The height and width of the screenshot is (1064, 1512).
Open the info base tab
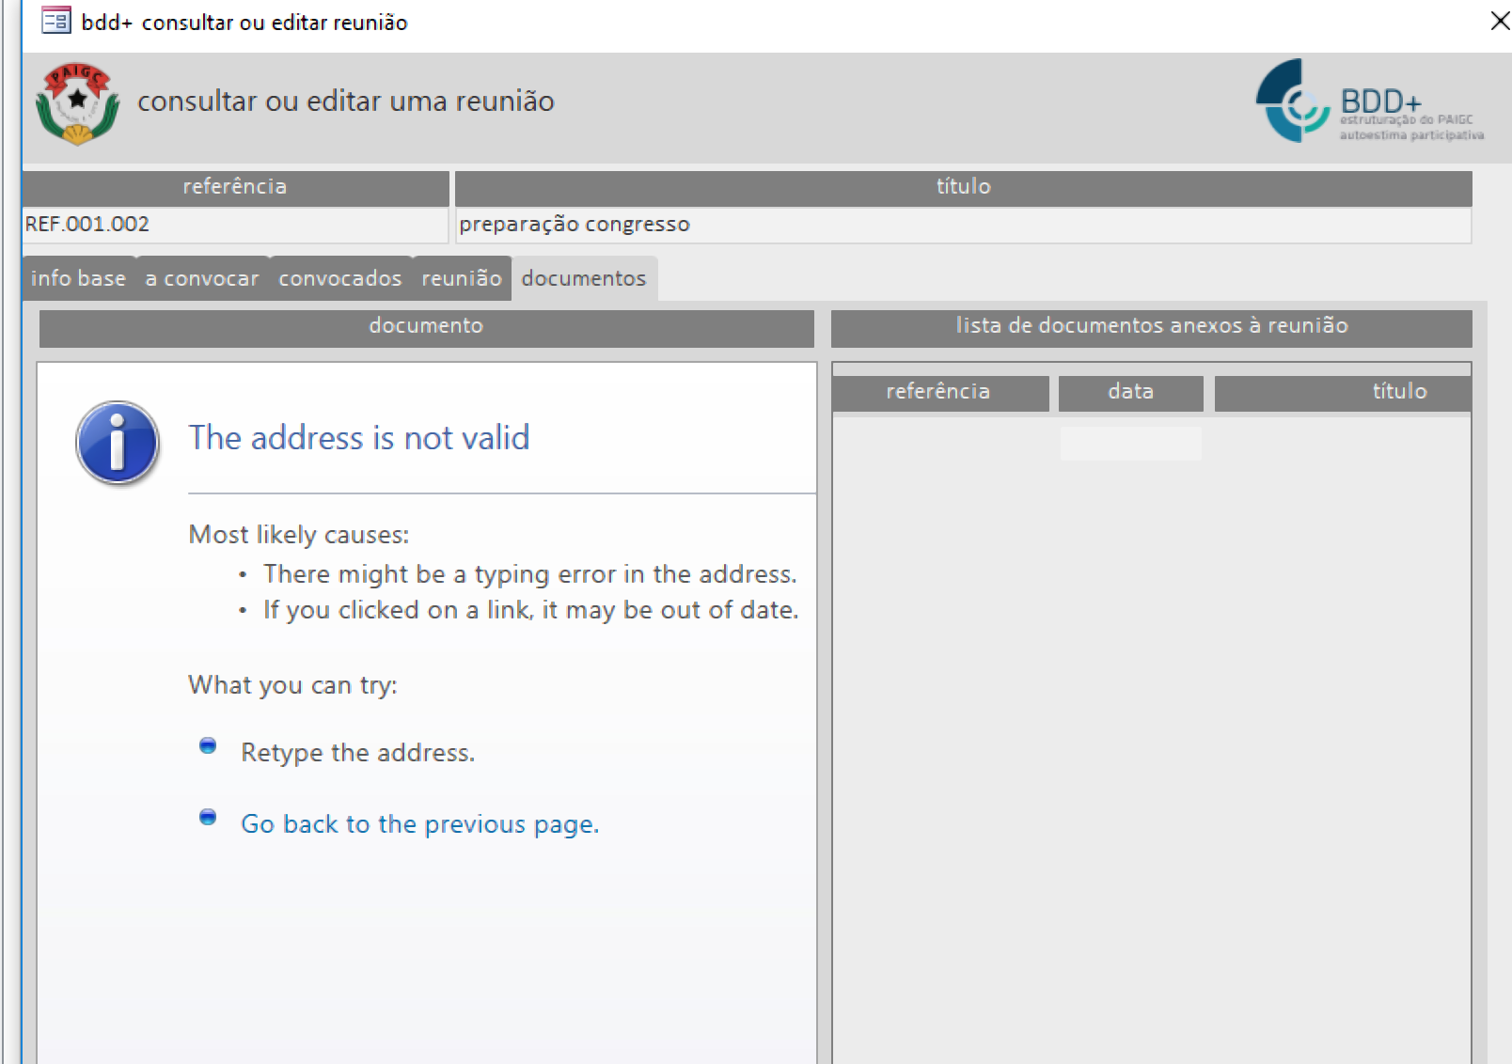click(x=78, y=278)
